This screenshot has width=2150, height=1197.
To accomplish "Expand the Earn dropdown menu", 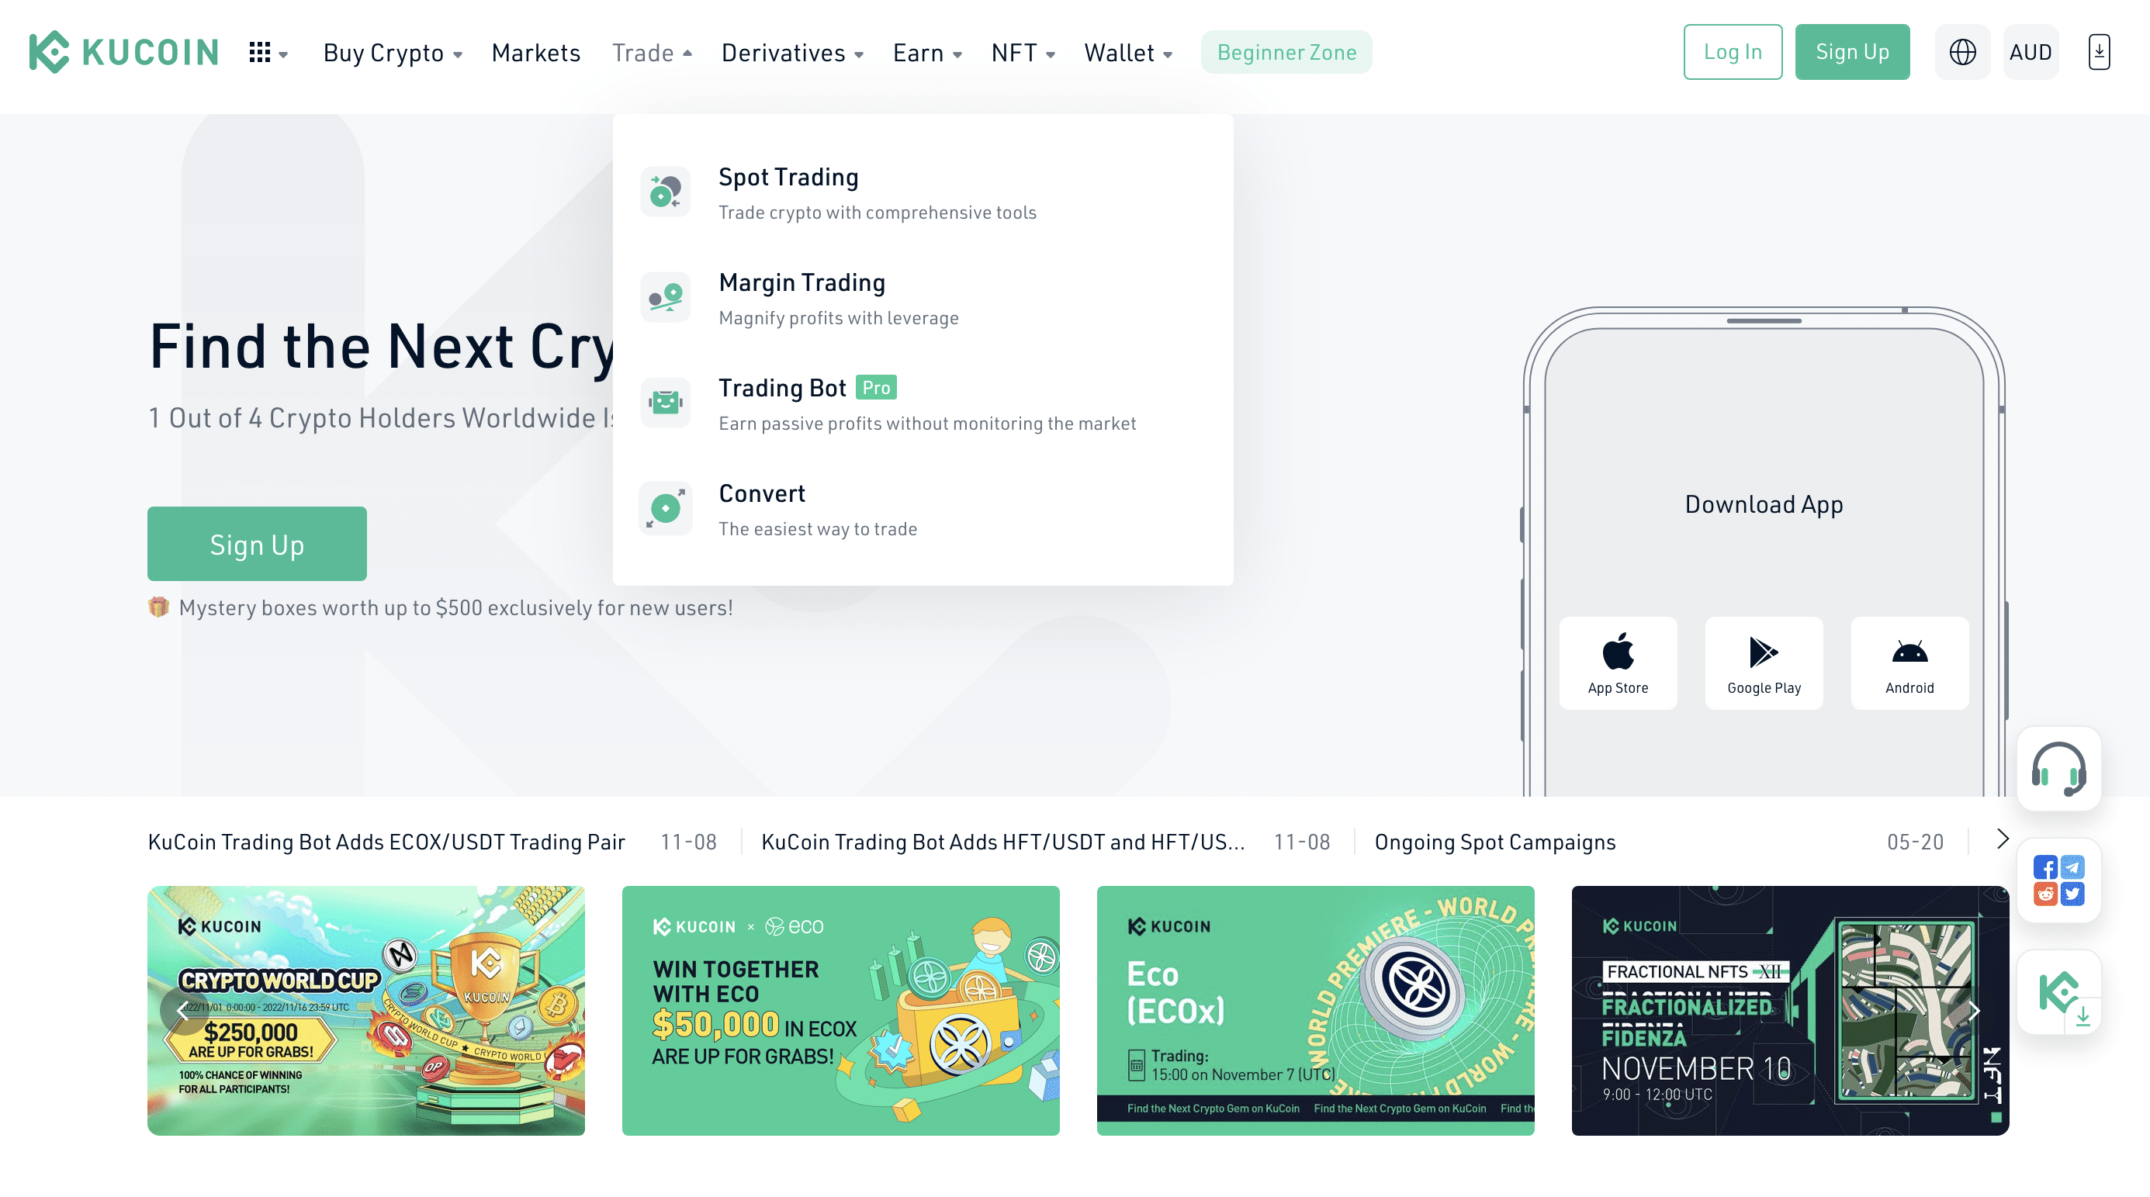I will (926, 52).
